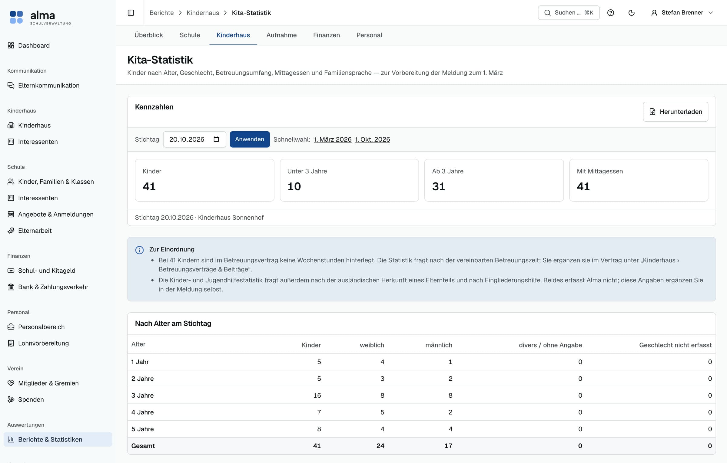Image resolution: width=727 pixels, height=463 pixels.
Task: Open Interessenten under Kinderhaus section
Action: click(58, 142)
